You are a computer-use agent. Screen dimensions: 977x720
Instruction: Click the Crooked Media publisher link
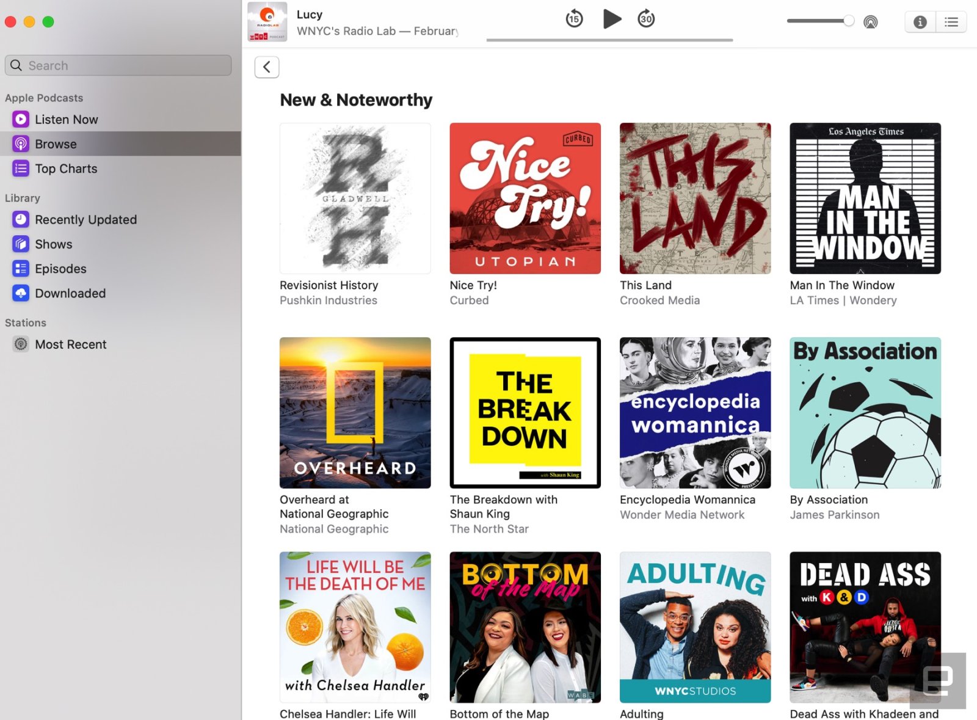[660, 300]
